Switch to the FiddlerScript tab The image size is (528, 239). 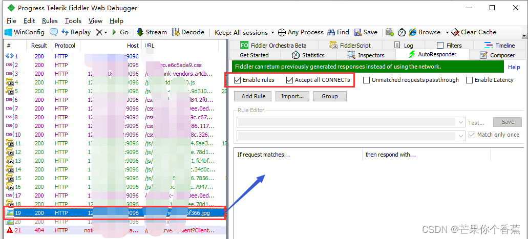(x=350, y=45)
